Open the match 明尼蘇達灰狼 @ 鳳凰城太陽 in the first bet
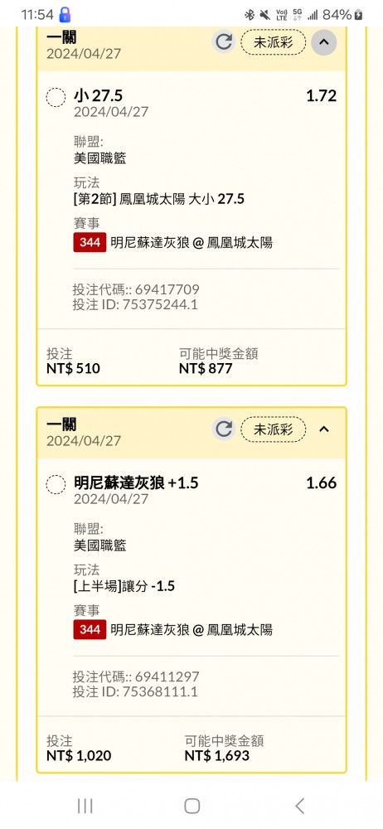 (x=191, y=243)
